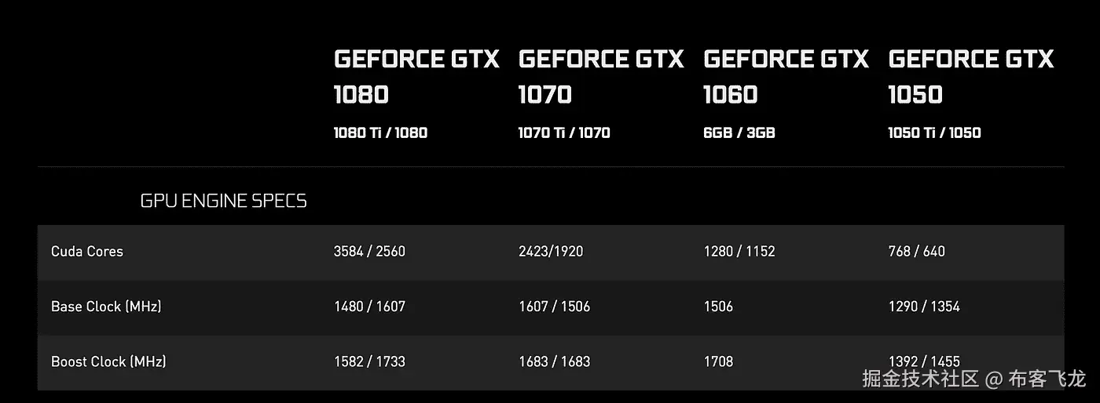This screenshot has width=1100, height=403.
Task: Click the 768 / 640 Cuda Cores value
Action: [916, 251]
